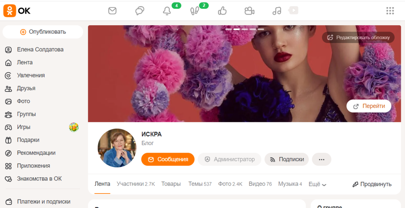Open music note icon in top bar
This screenshot has width=405, height=208.
click(x=277, y=11)
